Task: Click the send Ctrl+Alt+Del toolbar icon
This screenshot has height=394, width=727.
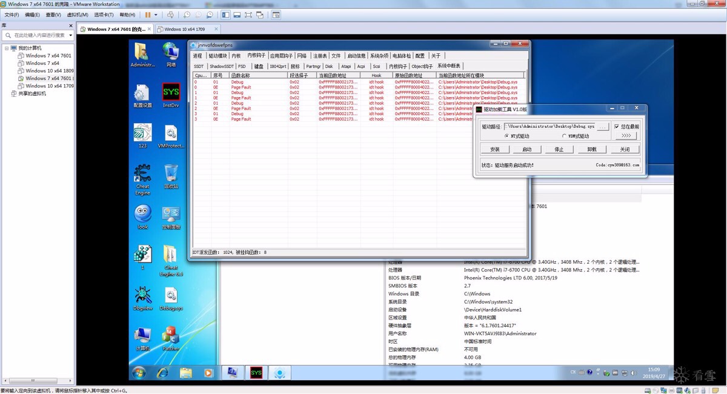Action: coord(170,15)
